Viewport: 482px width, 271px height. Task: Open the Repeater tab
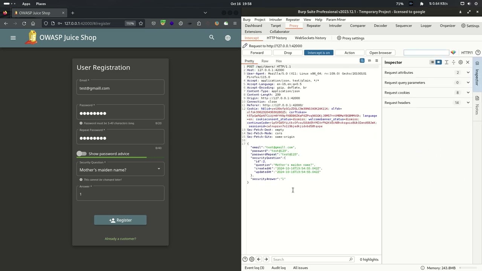click(314, 26)
